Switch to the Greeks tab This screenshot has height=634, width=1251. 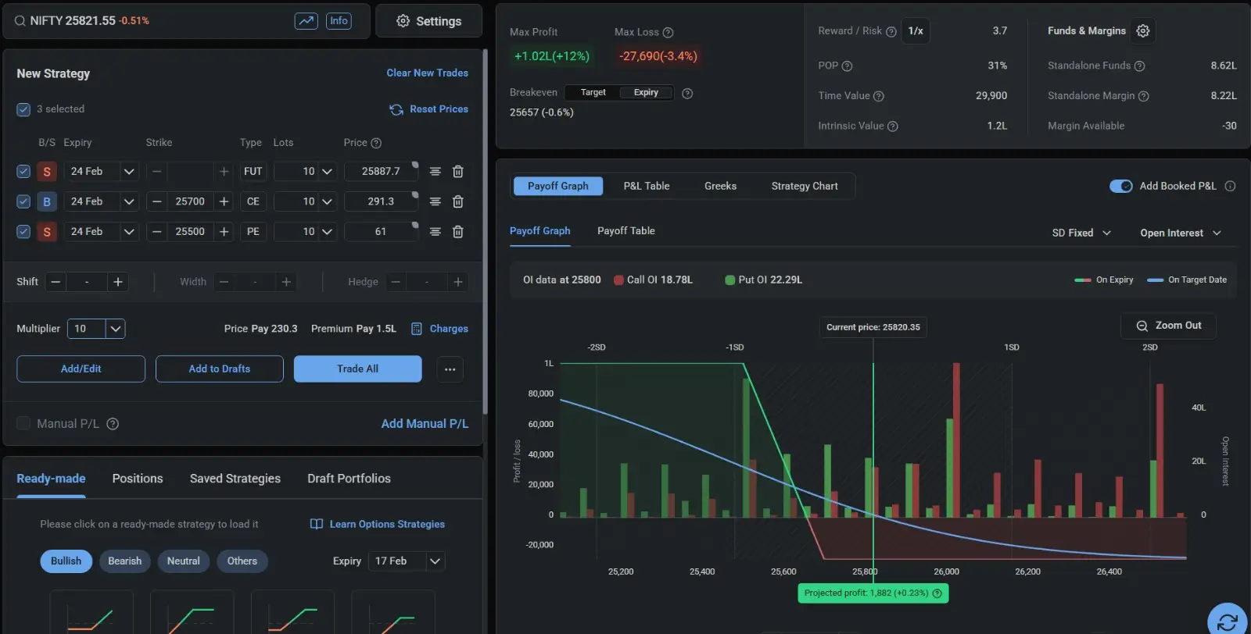coord(720,187)
